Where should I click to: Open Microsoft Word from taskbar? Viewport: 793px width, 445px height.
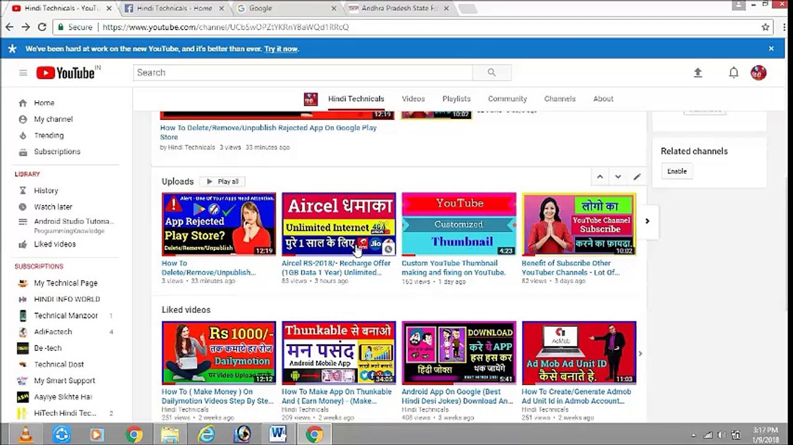[x=278, y=434]
